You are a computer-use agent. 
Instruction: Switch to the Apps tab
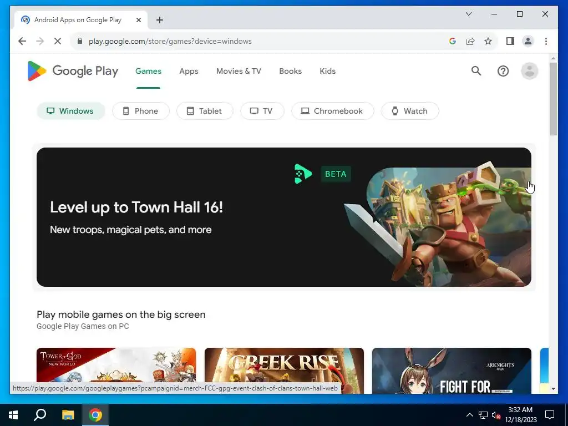pyautogui.click(x=189, y=71)
